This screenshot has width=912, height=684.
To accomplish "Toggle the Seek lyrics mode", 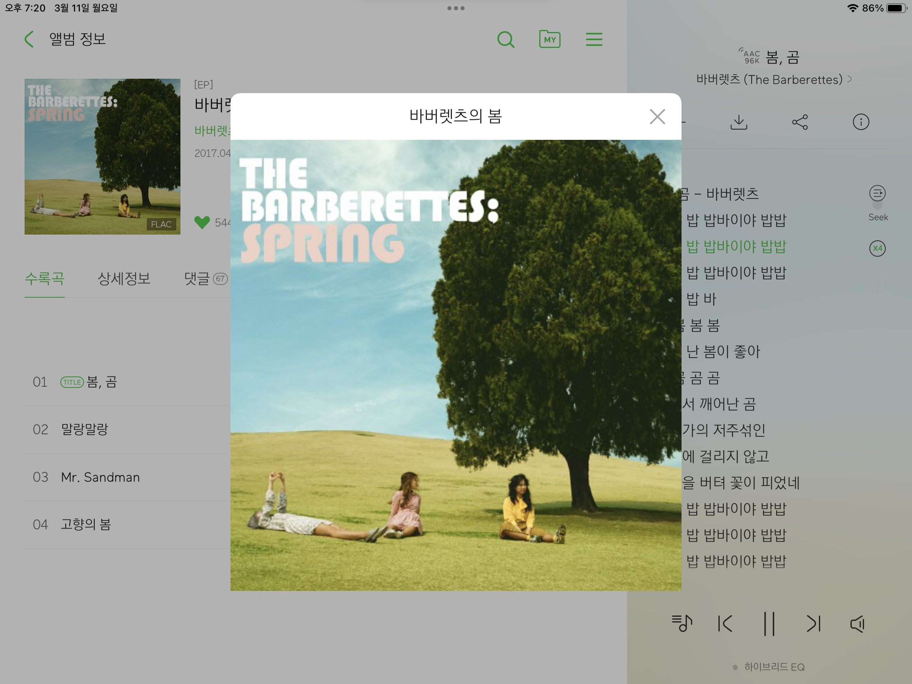I will [878, 203].
